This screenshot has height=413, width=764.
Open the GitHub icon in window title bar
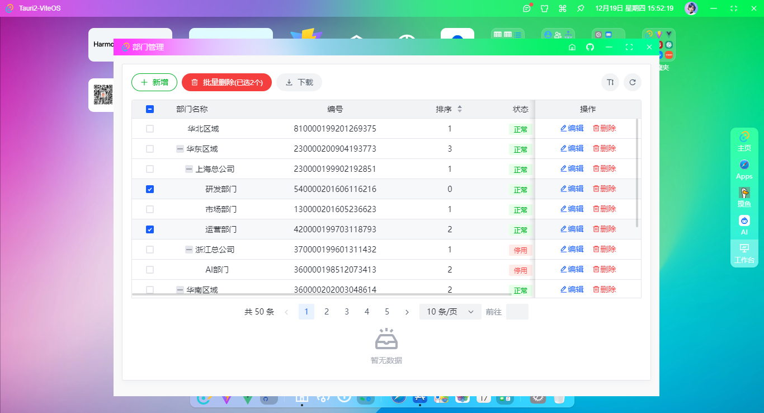(589, 48)
